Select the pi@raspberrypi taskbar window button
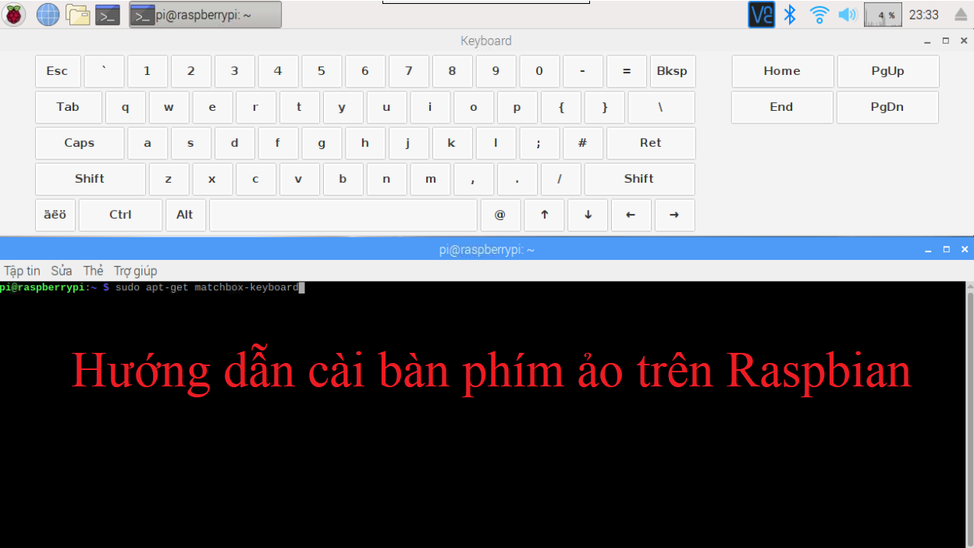This screenshot has height=548, width=974. [205, 14]
